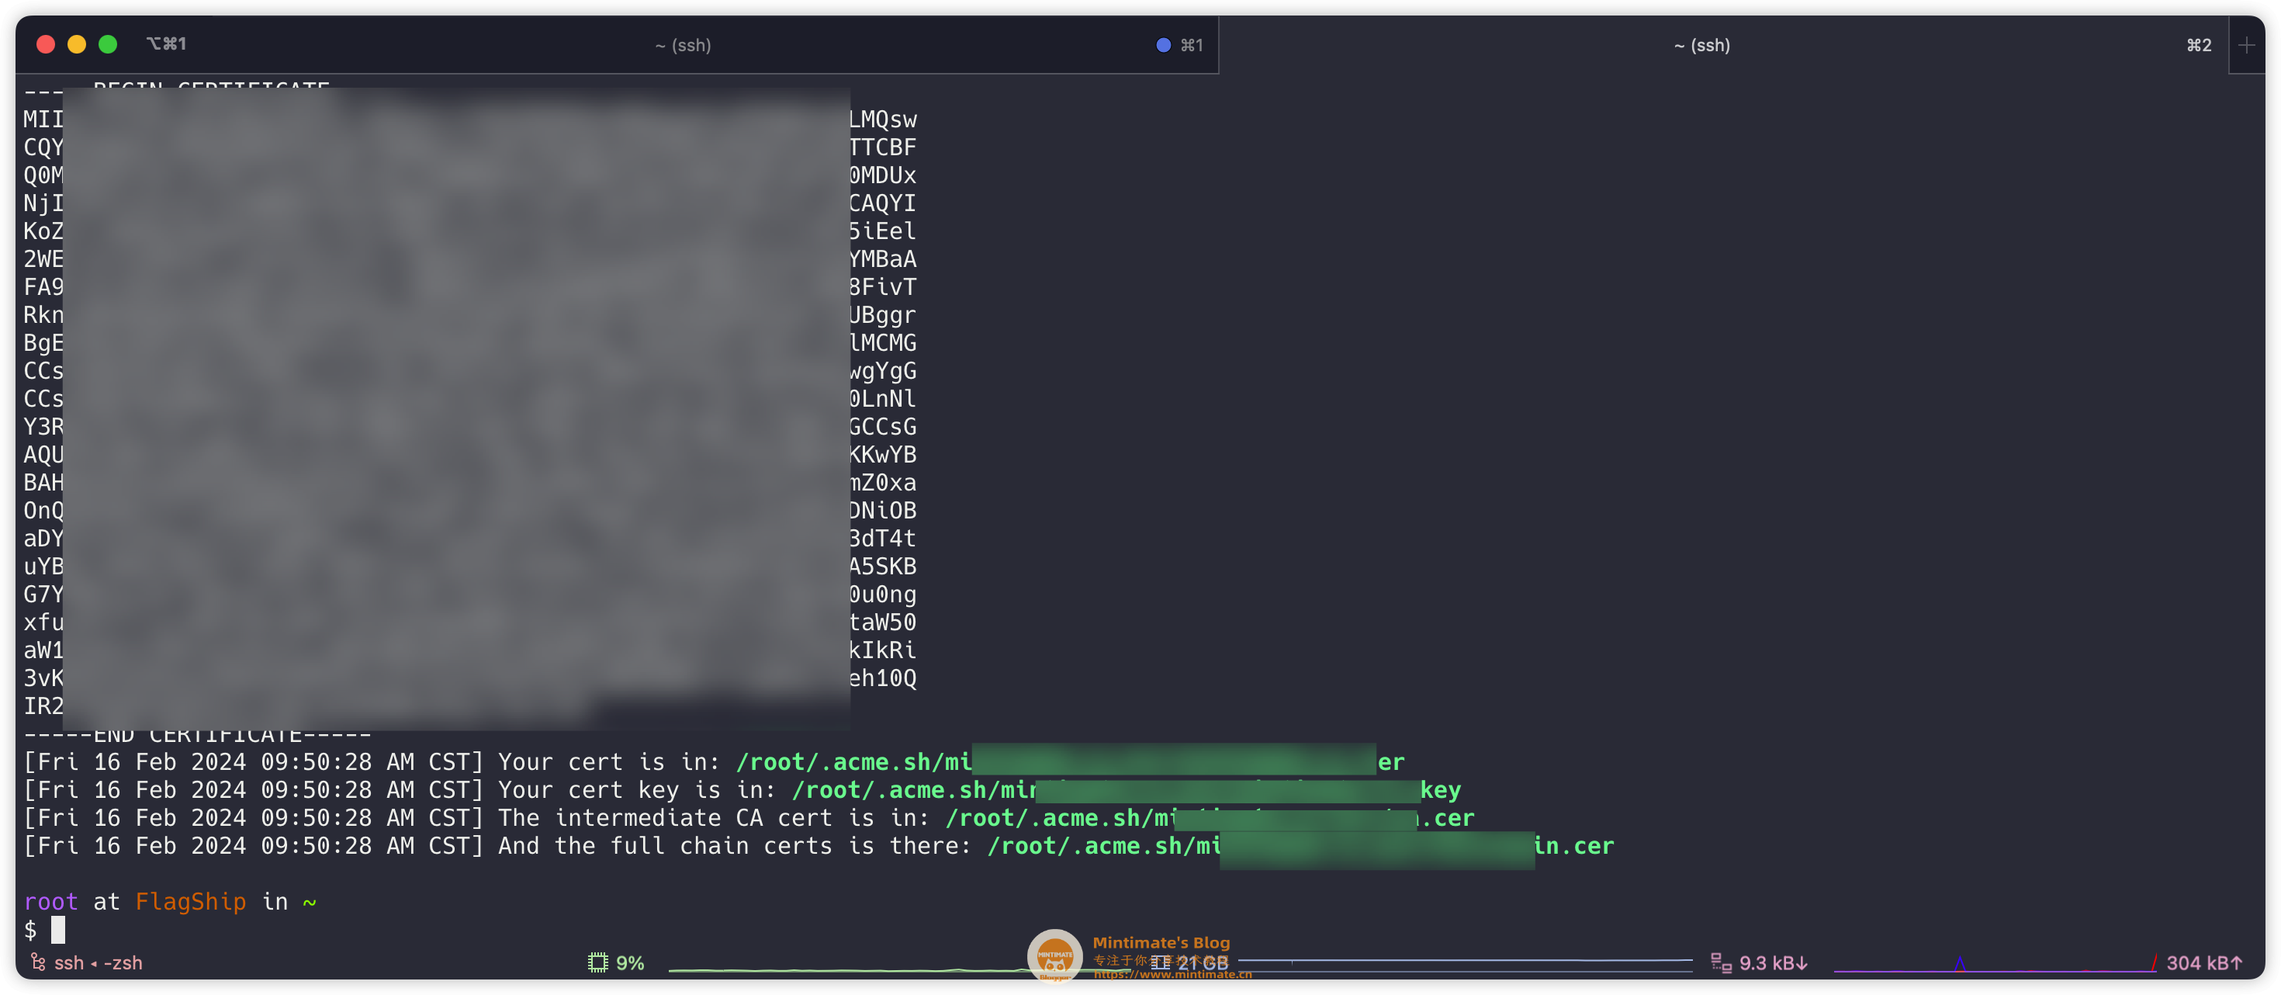Click the 9.3 kB↓ download rate
The width and height of the screenshot is (2281, 995).
(x=1773, y=963)
